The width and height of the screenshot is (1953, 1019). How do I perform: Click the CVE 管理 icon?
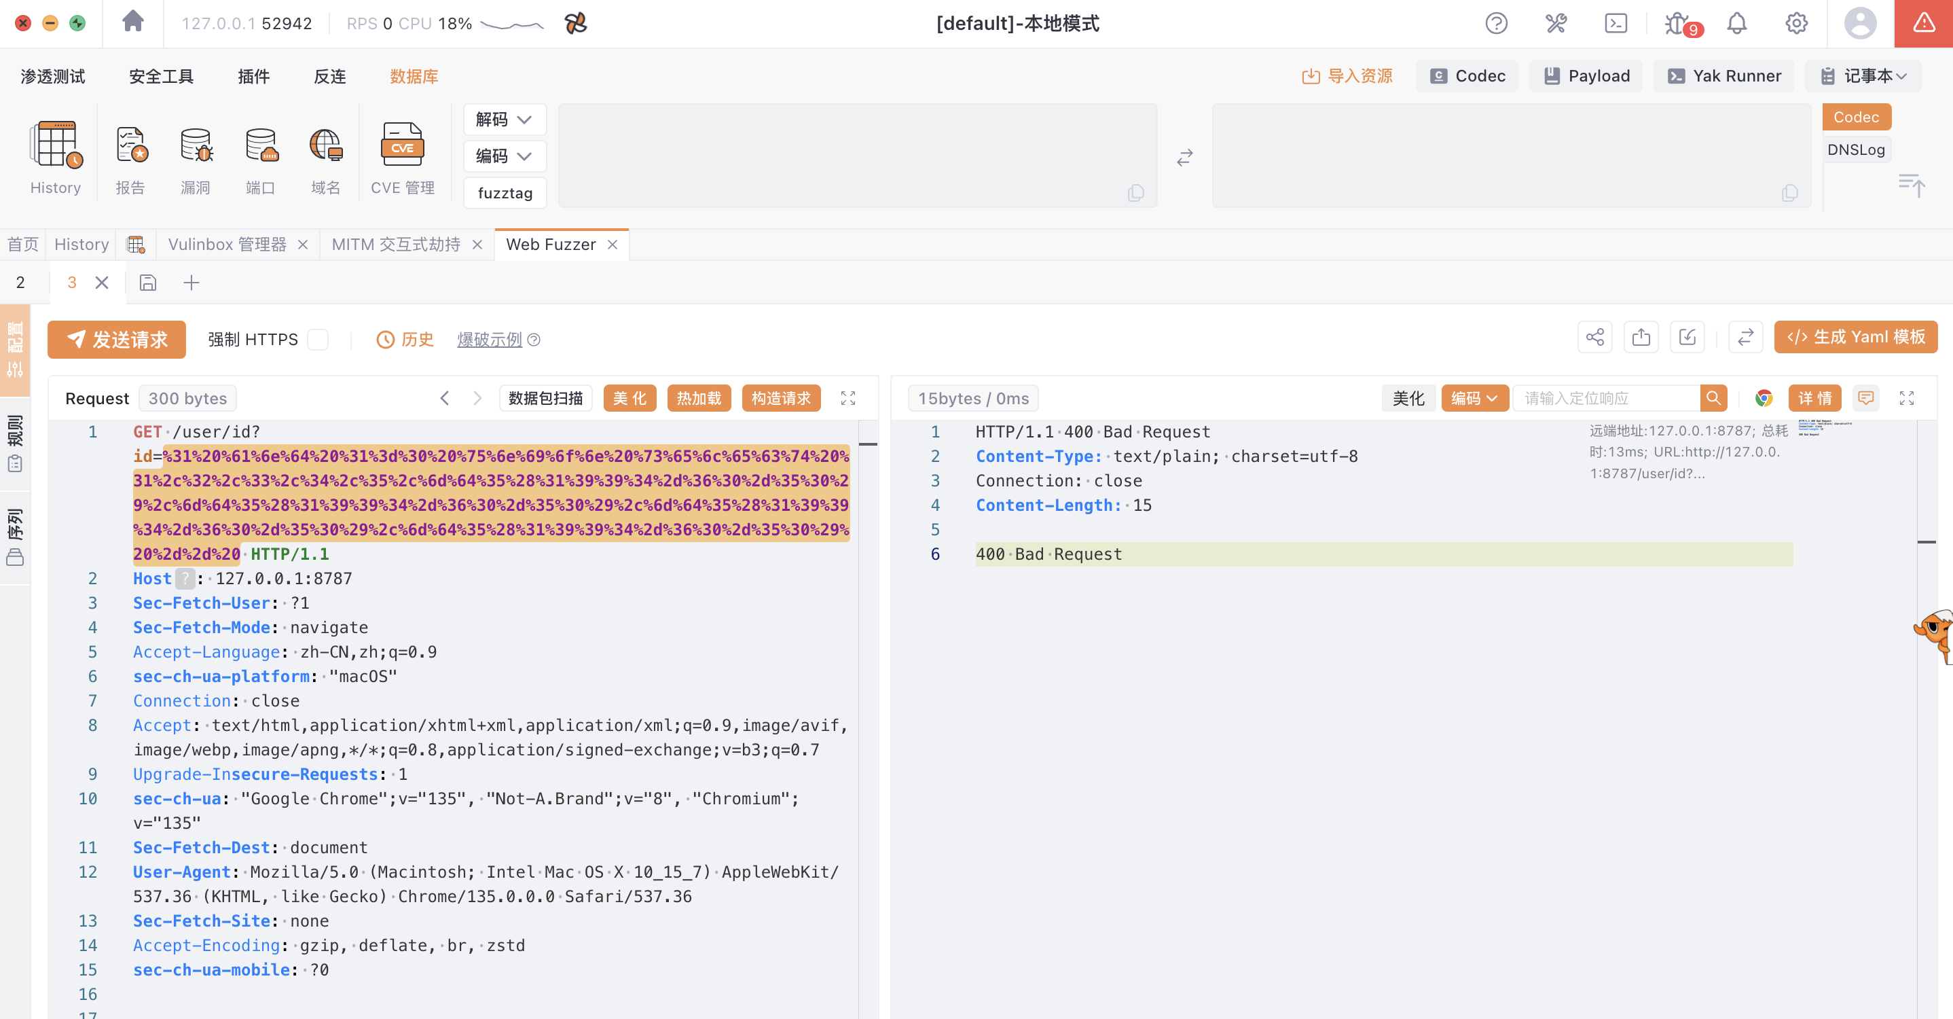pyautogui.click(x=402, y=145)
